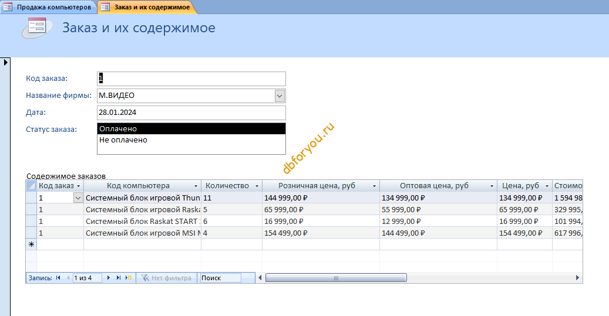The width and height of the screenshot is (609, 316).
Task: Open the Цена, руб column filter dropdown
Action: coord(547,186)
